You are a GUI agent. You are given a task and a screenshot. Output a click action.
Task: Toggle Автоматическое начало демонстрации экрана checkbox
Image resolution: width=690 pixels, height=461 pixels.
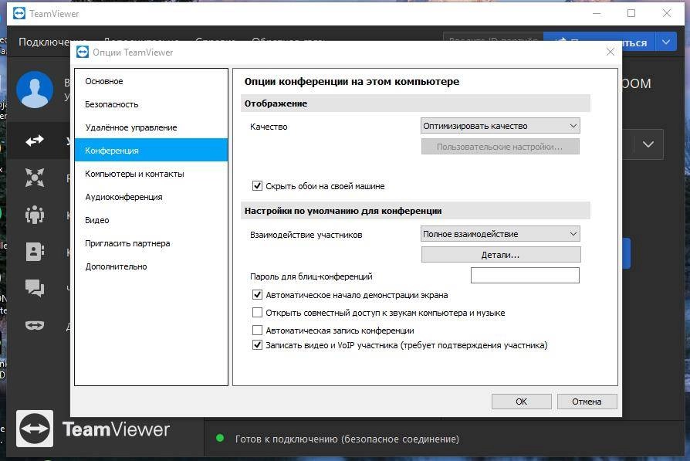(x=258, y=294)
